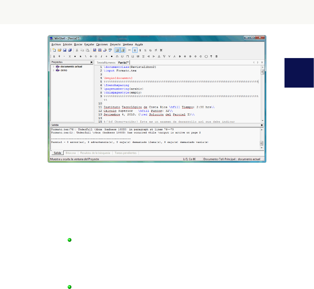Select the calligraphic M symbol set
The height and width of the screenshot is (289, 314).
point(161,50)
